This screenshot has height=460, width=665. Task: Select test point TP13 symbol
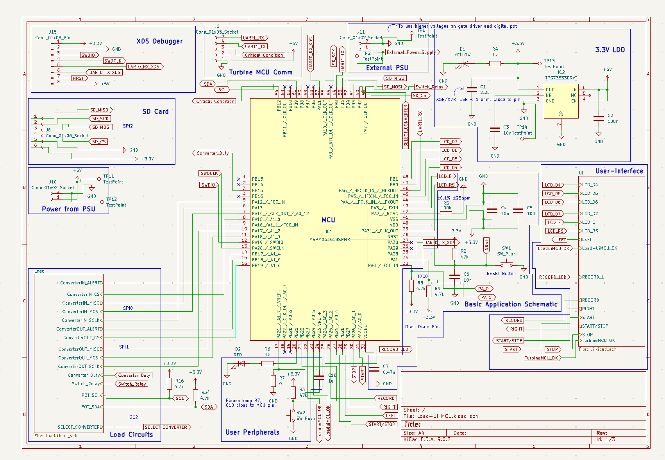pos(540,63)
